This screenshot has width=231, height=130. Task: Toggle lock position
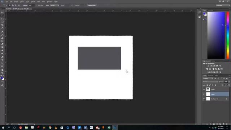coord(213,85)
